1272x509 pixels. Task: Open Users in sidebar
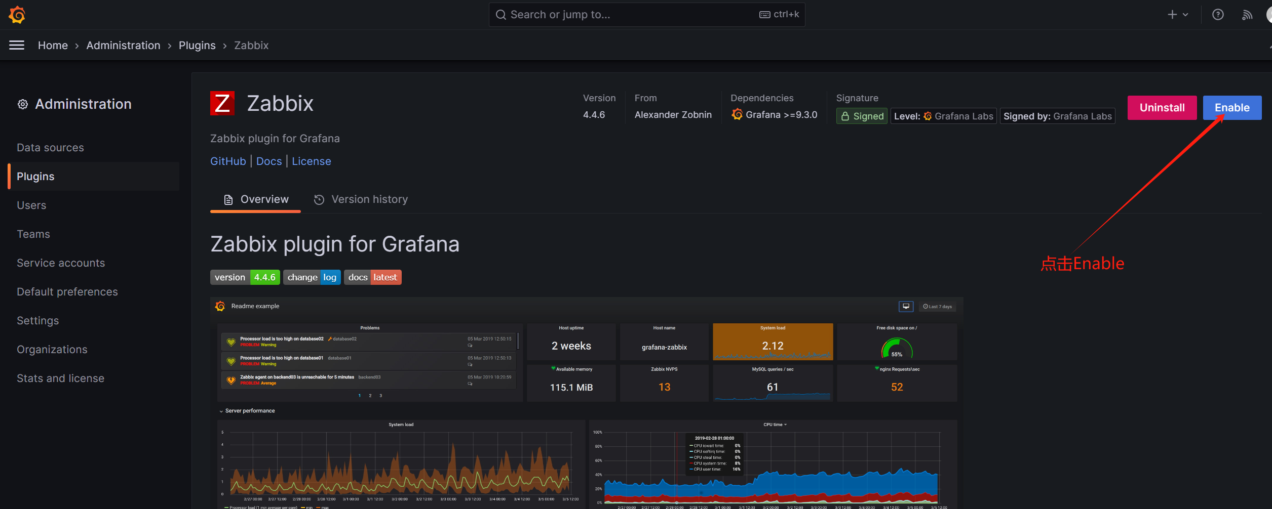pos(31,205)
